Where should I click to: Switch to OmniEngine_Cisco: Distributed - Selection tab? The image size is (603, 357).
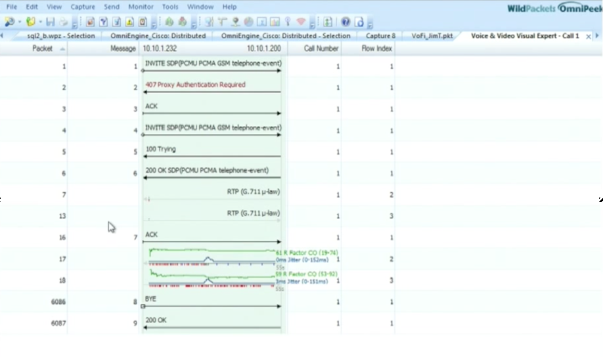click(286, 35)
